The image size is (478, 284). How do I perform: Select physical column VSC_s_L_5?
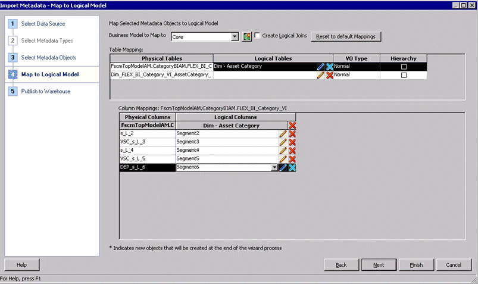(x=148, y=158)
